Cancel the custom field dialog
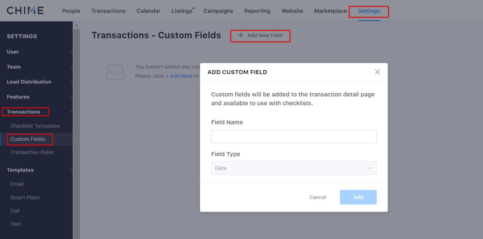This screenshot has height=239, width=483. 318,197
